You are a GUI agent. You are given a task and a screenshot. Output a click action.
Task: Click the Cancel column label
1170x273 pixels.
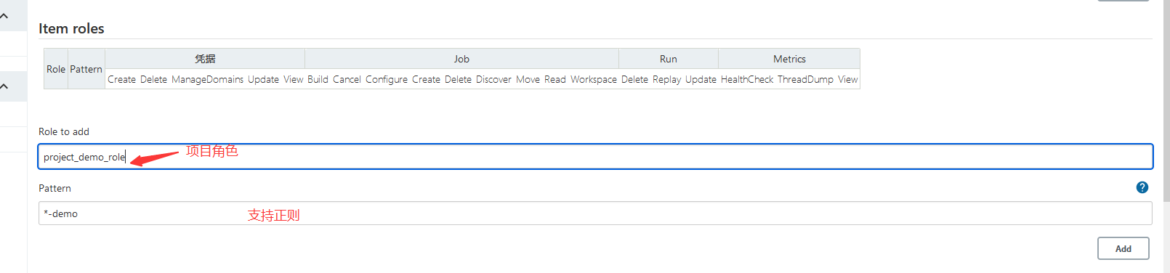click(x=347, y=79)
